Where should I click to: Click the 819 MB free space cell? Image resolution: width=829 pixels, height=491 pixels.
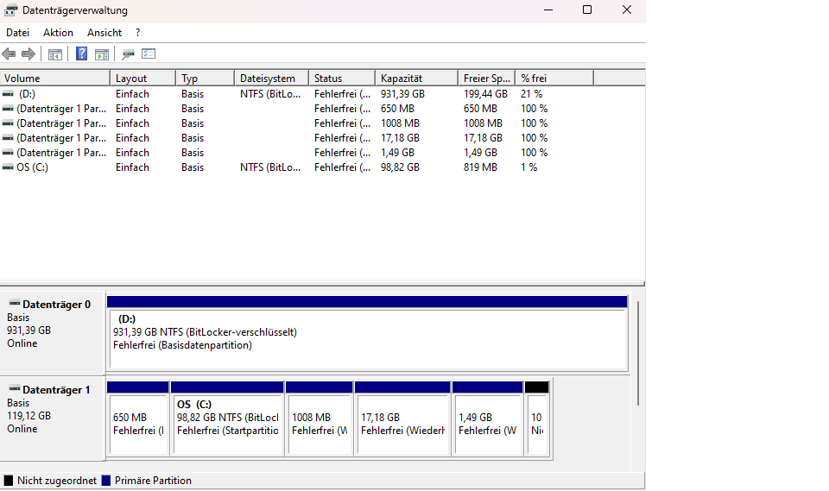coord(480,167)
